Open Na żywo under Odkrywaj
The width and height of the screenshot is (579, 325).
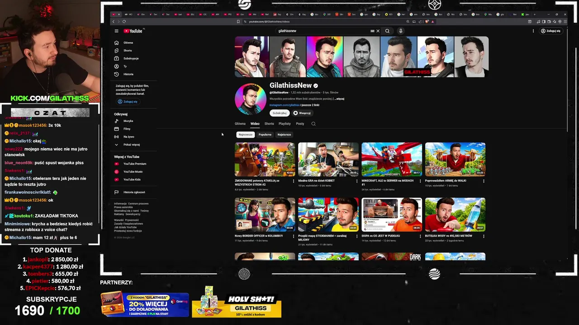click(x=130, y=137)
